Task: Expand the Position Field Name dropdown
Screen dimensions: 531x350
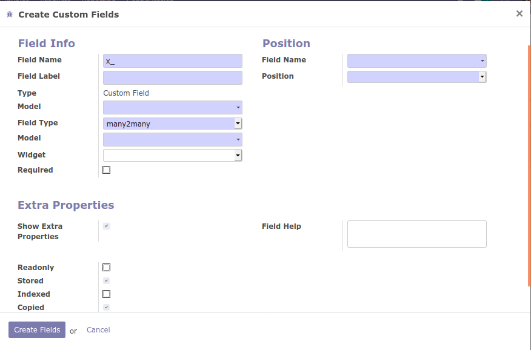Action: pos(417,61)
